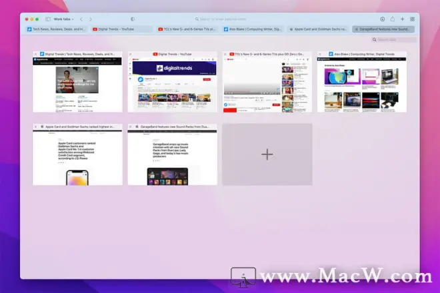The height and width of the screenshot is (293, 440).
Task: Go back with the back arrow
Action: (x=81, y=19)
